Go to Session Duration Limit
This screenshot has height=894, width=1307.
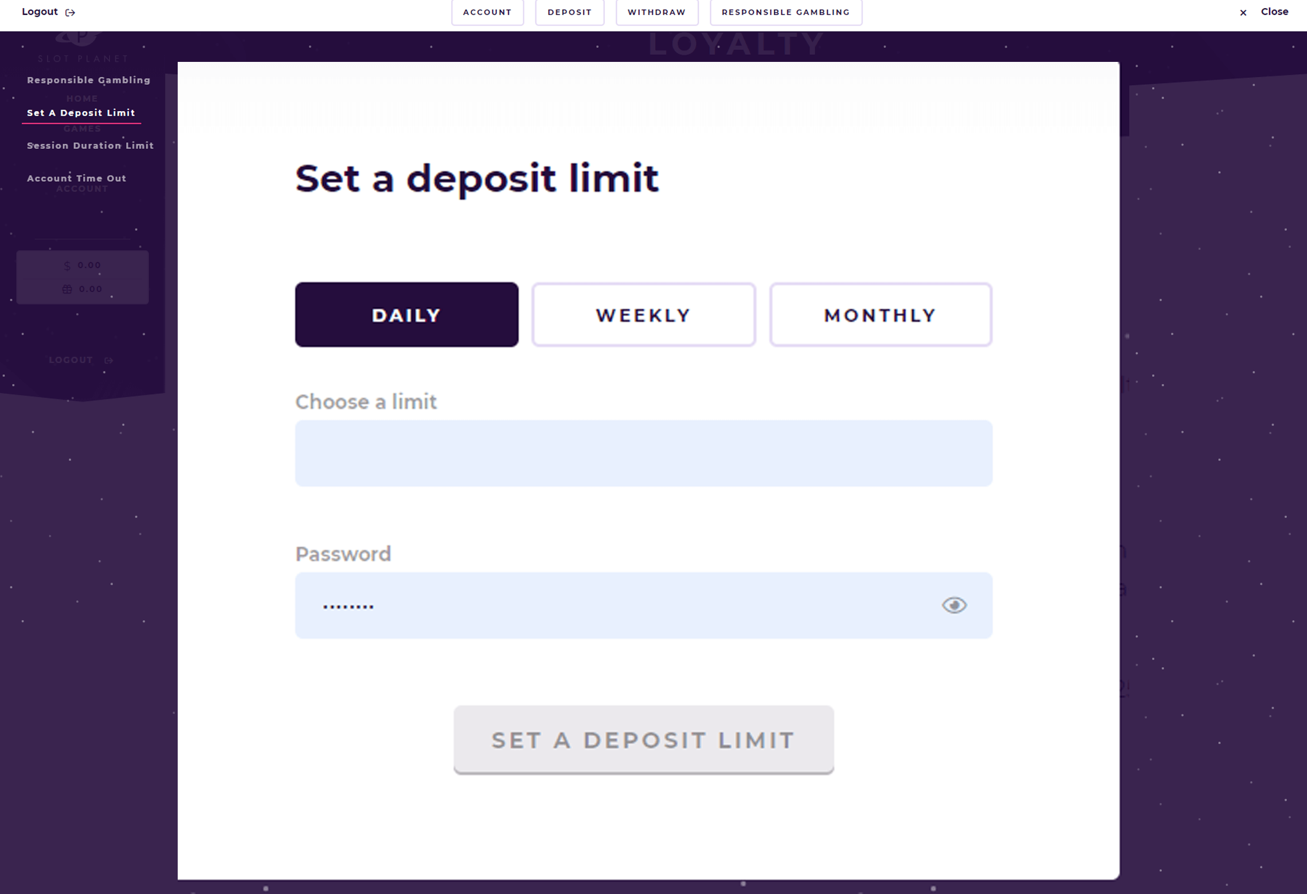[x=90, y=146]
